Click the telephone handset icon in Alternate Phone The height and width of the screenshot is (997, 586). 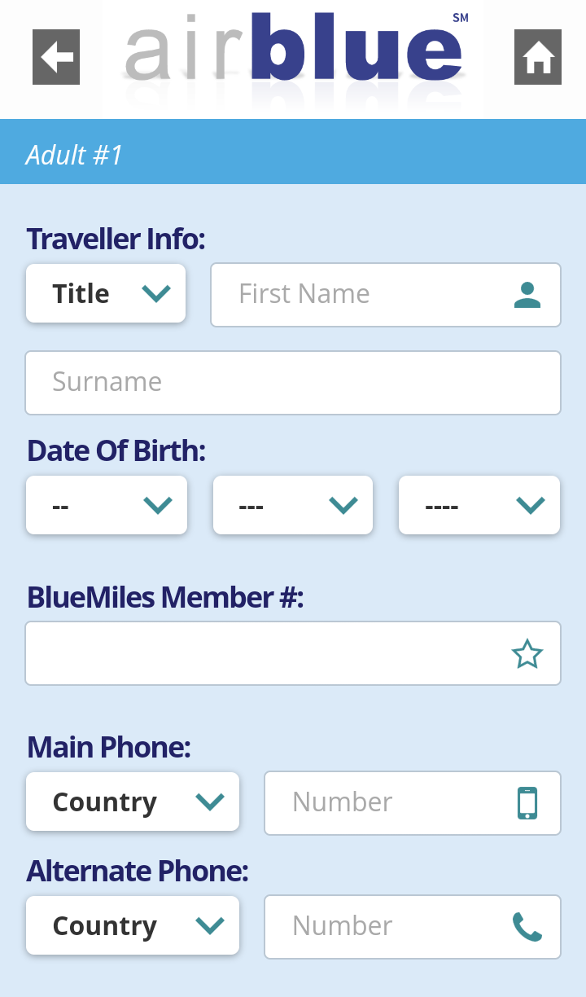[x=527, y=926]
